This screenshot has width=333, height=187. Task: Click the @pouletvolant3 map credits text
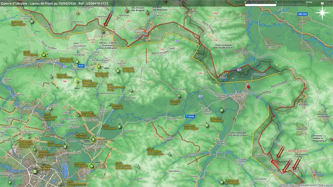click(307, 185)
